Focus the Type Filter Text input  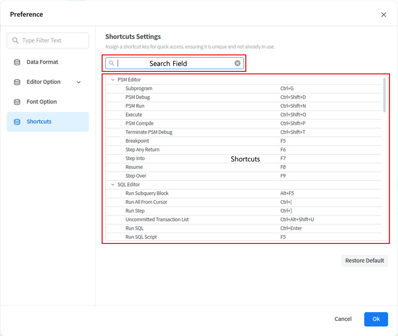tap(53, 40)
